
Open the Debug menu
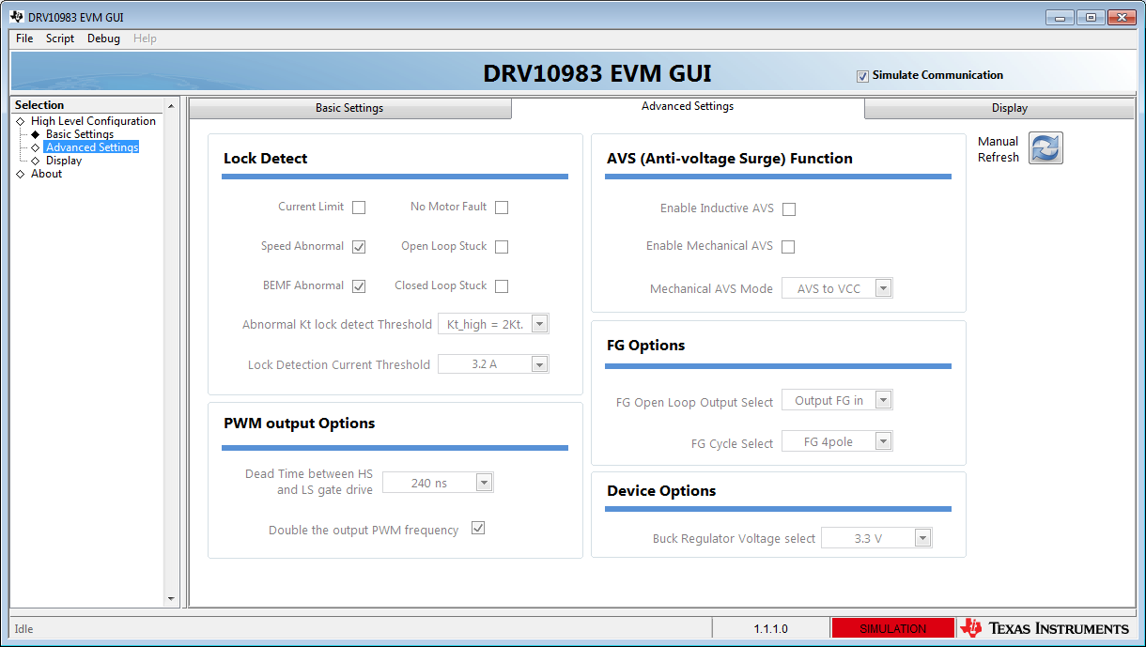coord(103,39)
